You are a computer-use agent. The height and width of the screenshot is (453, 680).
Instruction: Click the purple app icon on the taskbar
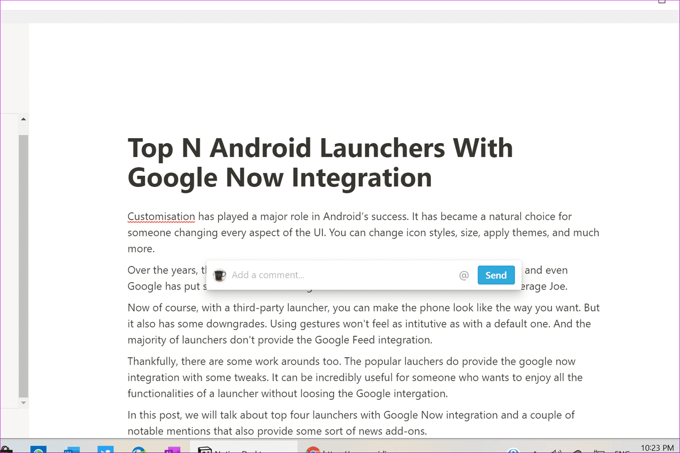click(172, 450)
